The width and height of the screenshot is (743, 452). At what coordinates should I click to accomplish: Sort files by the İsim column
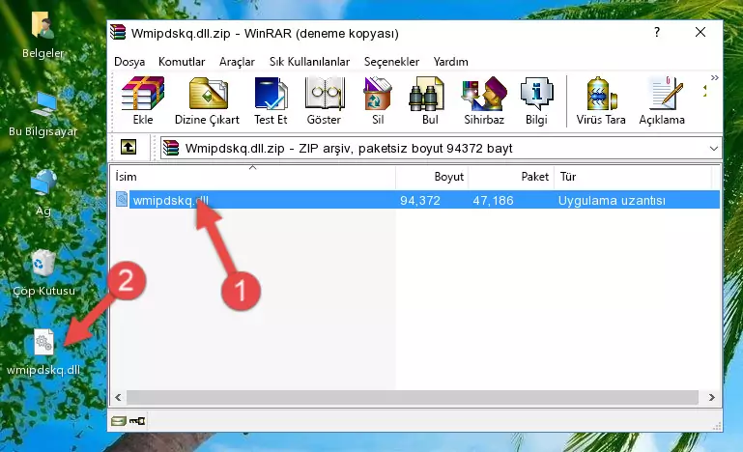(253, 177)
